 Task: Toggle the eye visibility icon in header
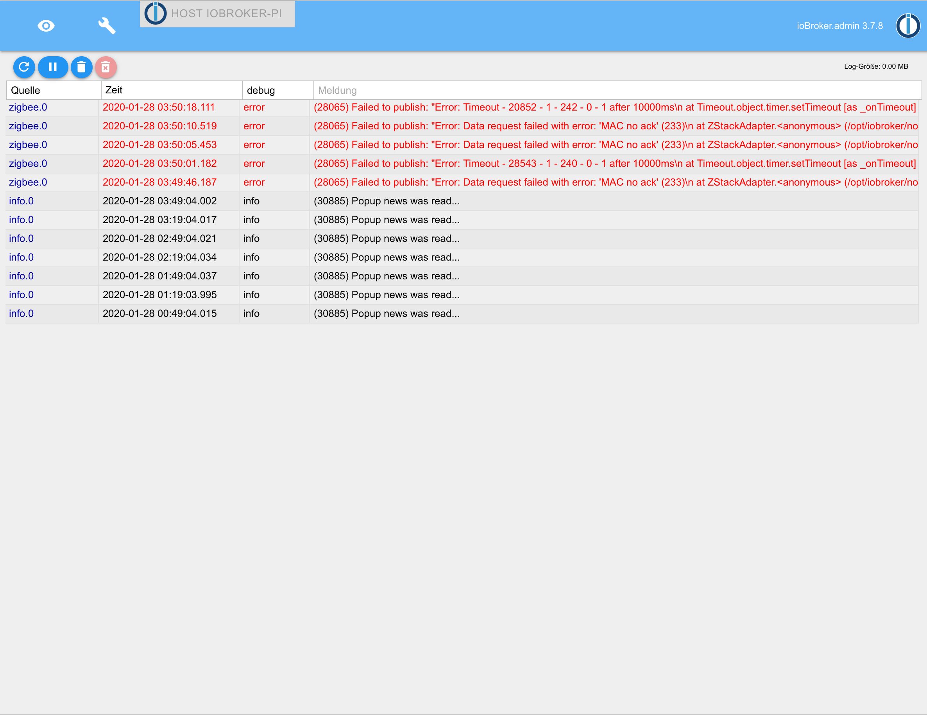(46, 26)
